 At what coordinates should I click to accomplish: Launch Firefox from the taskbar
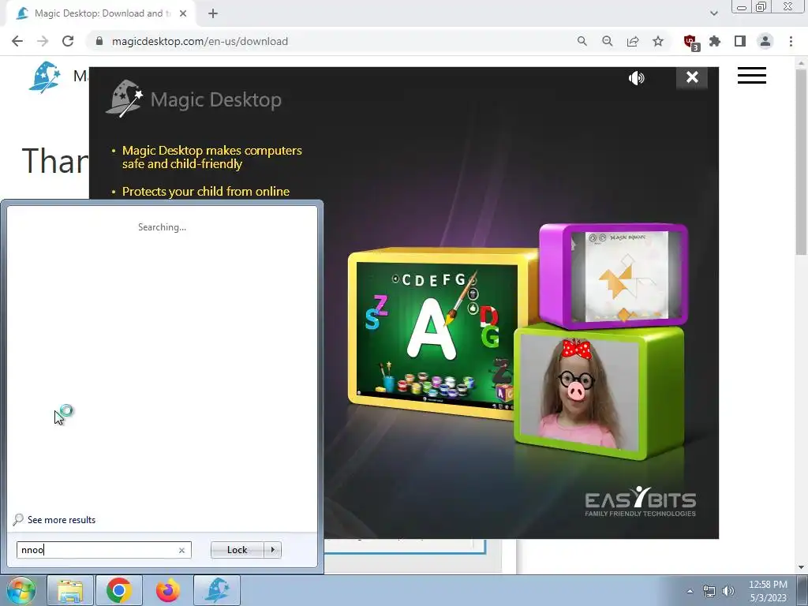click(x=168, y=590)
